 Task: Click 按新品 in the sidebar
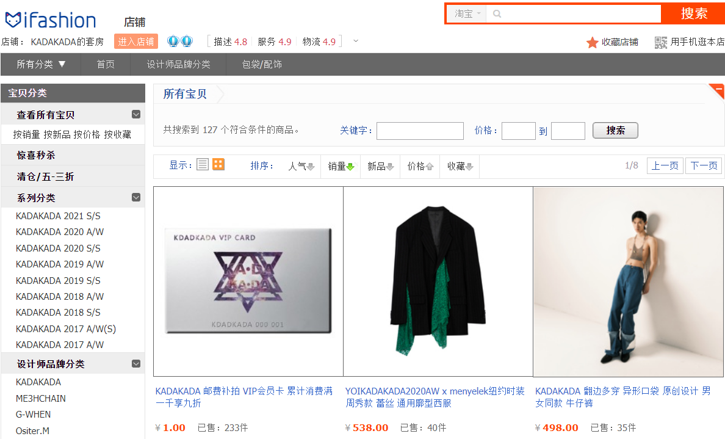point(57,134)
